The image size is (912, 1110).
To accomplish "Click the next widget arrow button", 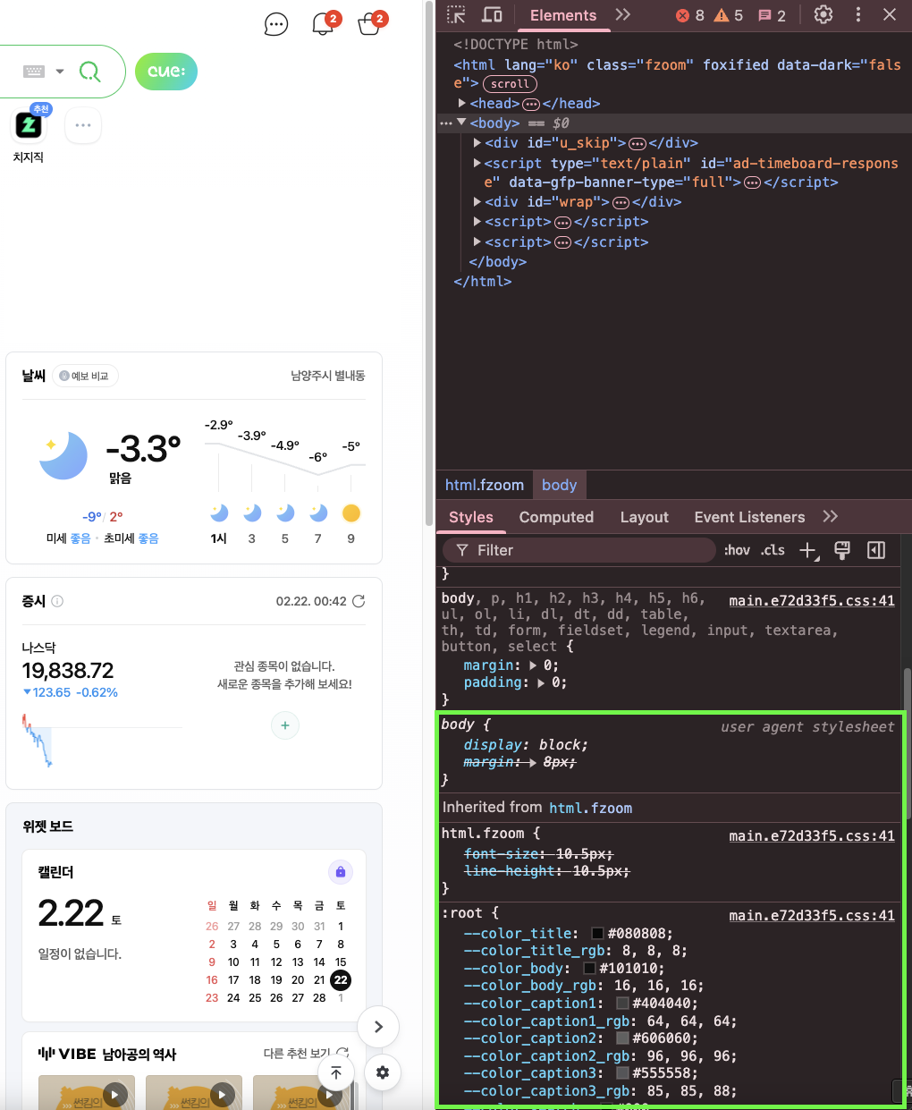I will tap(378, 1027).
